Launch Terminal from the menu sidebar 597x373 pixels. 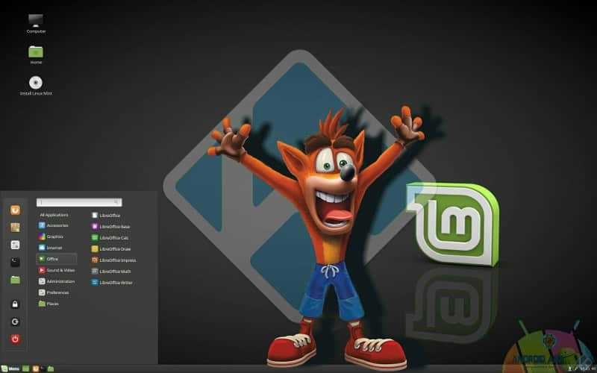[15, 263]
